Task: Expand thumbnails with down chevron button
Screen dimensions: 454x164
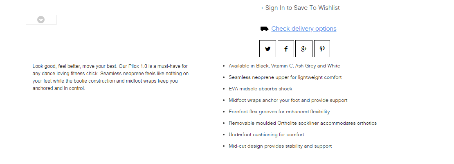Action: (41, 20)
